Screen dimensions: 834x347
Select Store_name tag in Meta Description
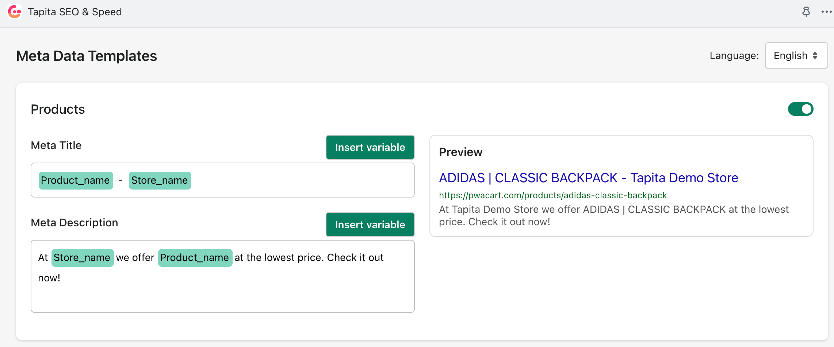pos(82,258)
